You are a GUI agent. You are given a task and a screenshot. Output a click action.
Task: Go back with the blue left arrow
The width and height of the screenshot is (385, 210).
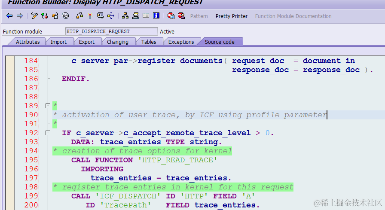coord(9,16)
